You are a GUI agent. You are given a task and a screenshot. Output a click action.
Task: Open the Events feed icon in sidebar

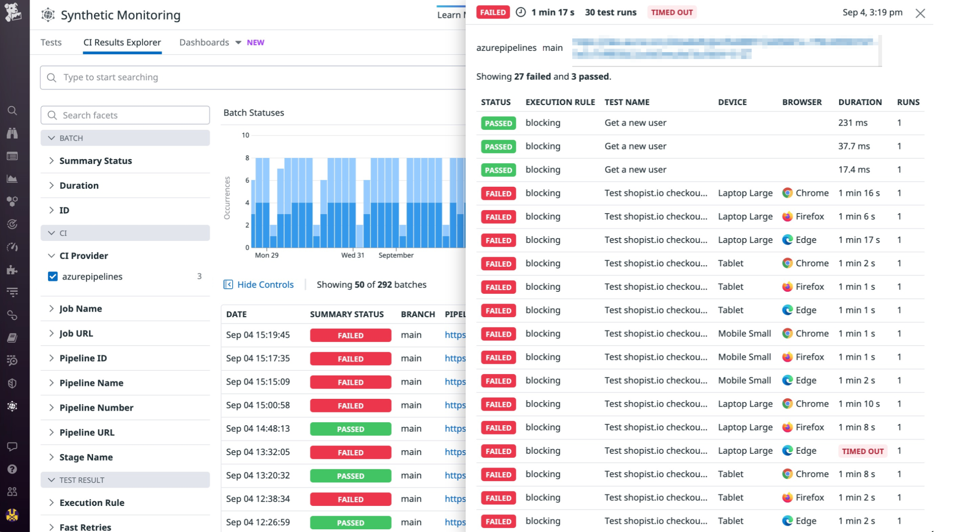pyautogui.click(x=12, y=156)
